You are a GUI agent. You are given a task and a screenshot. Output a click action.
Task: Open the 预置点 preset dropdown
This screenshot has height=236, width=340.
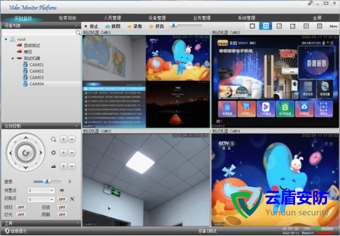click(x=41, y=191)
